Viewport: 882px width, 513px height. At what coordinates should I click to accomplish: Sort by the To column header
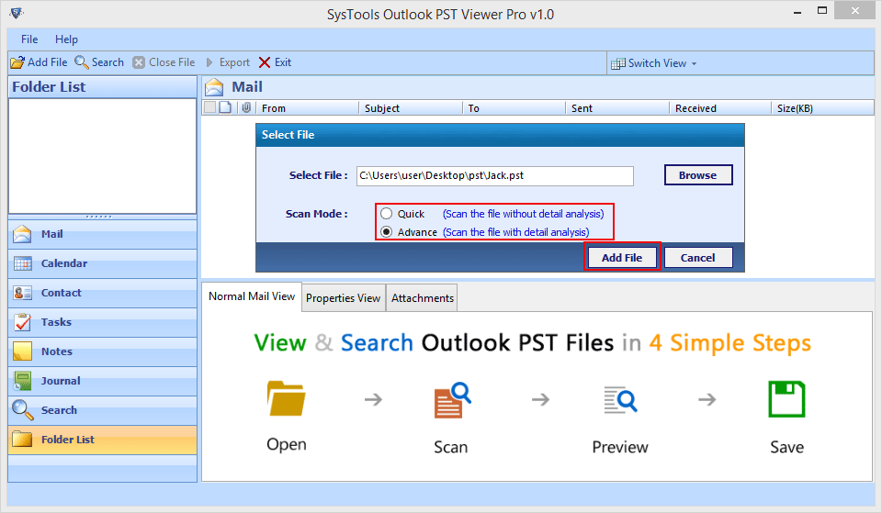(514, 108)
